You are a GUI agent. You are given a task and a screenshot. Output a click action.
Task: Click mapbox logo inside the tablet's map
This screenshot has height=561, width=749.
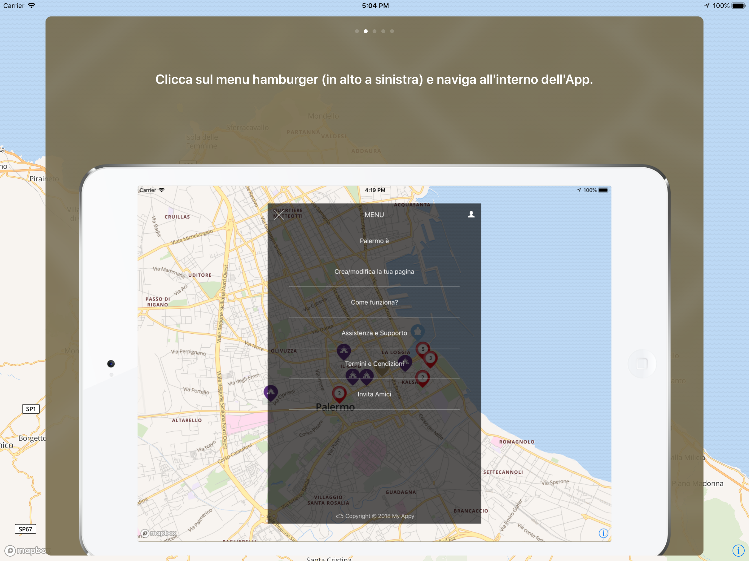[x=158, y=533]
